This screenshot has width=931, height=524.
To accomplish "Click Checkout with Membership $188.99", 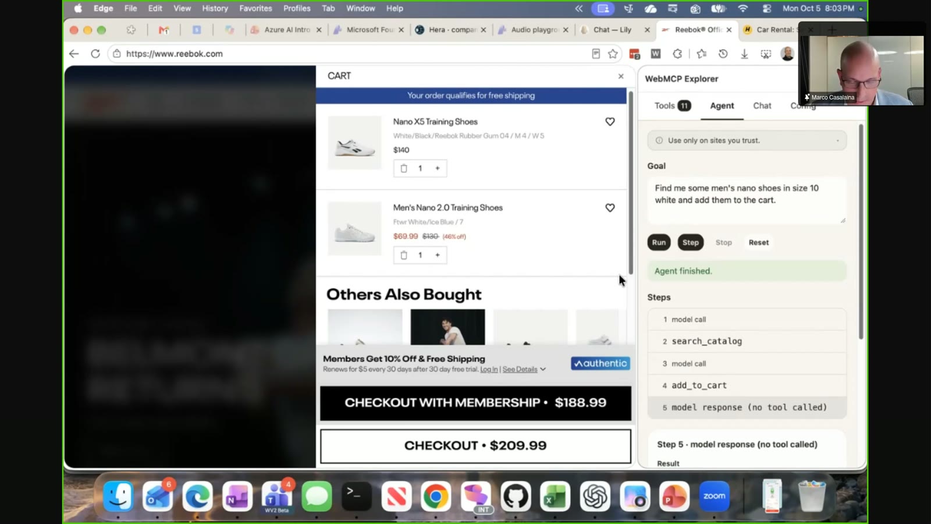I will (475, 403).
